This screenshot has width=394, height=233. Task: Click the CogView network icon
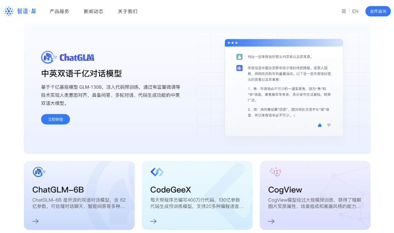point(275,172)
